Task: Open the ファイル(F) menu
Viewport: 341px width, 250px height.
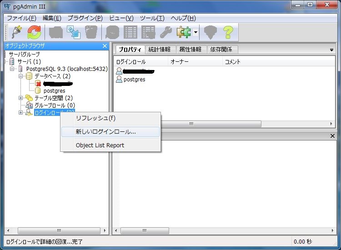Action: coord(21,18)
